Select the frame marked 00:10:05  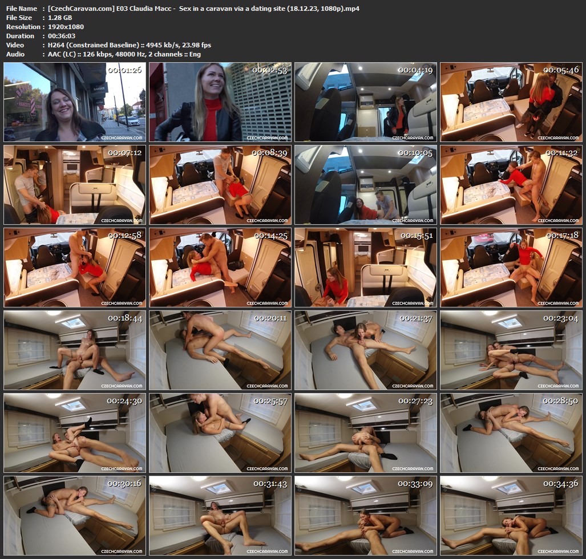point(366,185)
